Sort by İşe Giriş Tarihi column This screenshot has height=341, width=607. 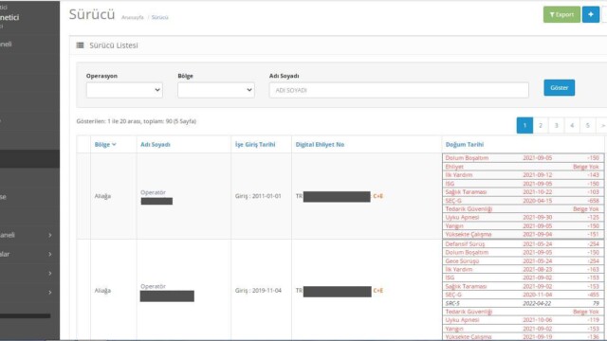coord(255,145)
